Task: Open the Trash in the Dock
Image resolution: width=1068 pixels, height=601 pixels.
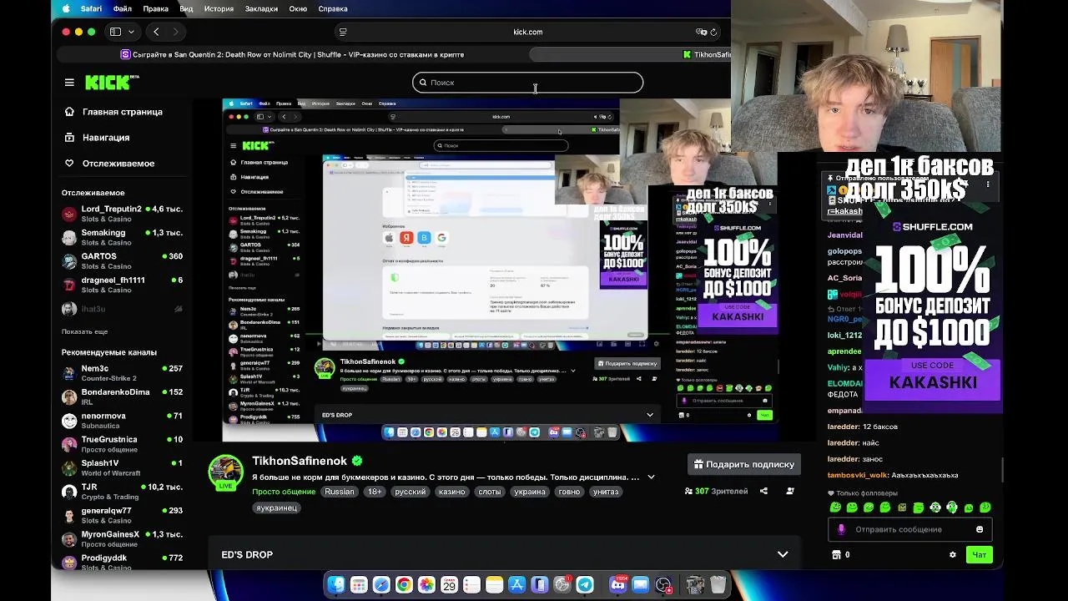Action: 718,585
